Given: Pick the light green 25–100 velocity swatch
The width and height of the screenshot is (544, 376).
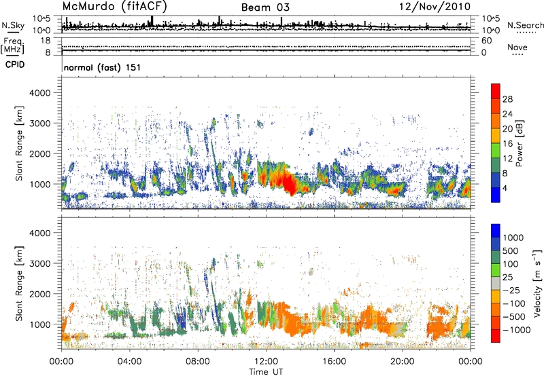Looking at the screenshot, I should click(496, 270).
